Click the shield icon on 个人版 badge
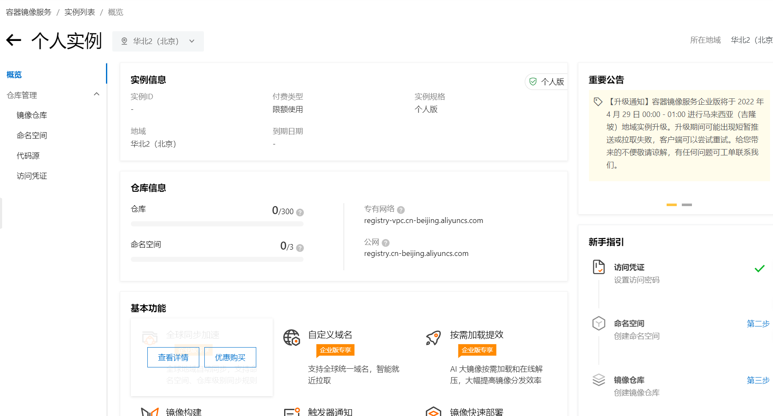This screenshot has height=416, width=773. pyautogui.click(x=533, y=82)
